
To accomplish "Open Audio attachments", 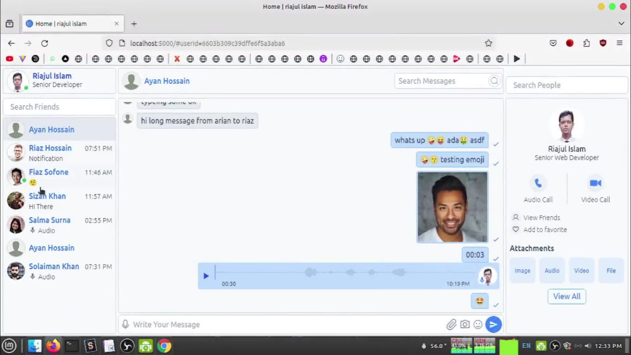I will click(x=551, y=271).
